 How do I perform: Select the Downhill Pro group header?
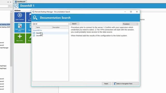tap(37, 30)
